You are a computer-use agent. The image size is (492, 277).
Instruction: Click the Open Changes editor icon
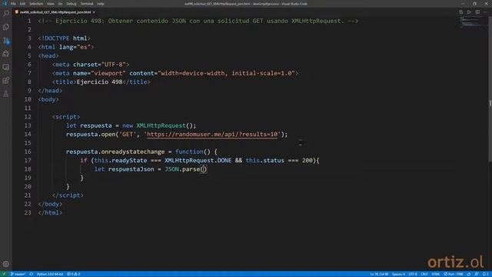[461, 12]
